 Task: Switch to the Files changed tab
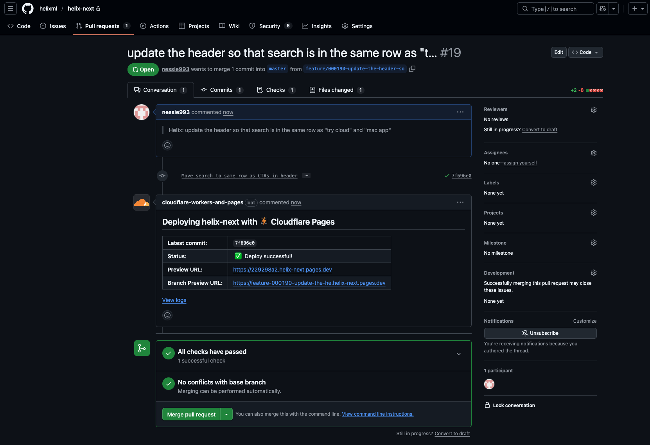pyautogui.click(x=336, y=90)
